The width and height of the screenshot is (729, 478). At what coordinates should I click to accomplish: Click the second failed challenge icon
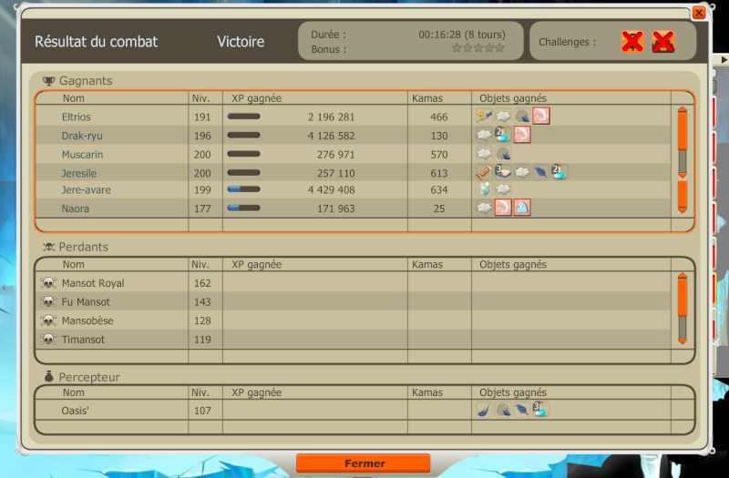663,42
